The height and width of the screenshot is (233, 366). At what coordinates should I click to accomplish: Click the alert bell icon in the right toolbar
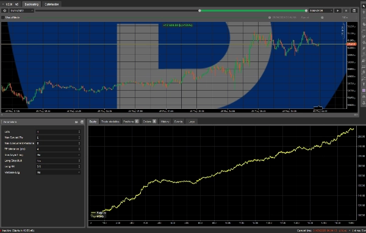[x=364, y=103]
